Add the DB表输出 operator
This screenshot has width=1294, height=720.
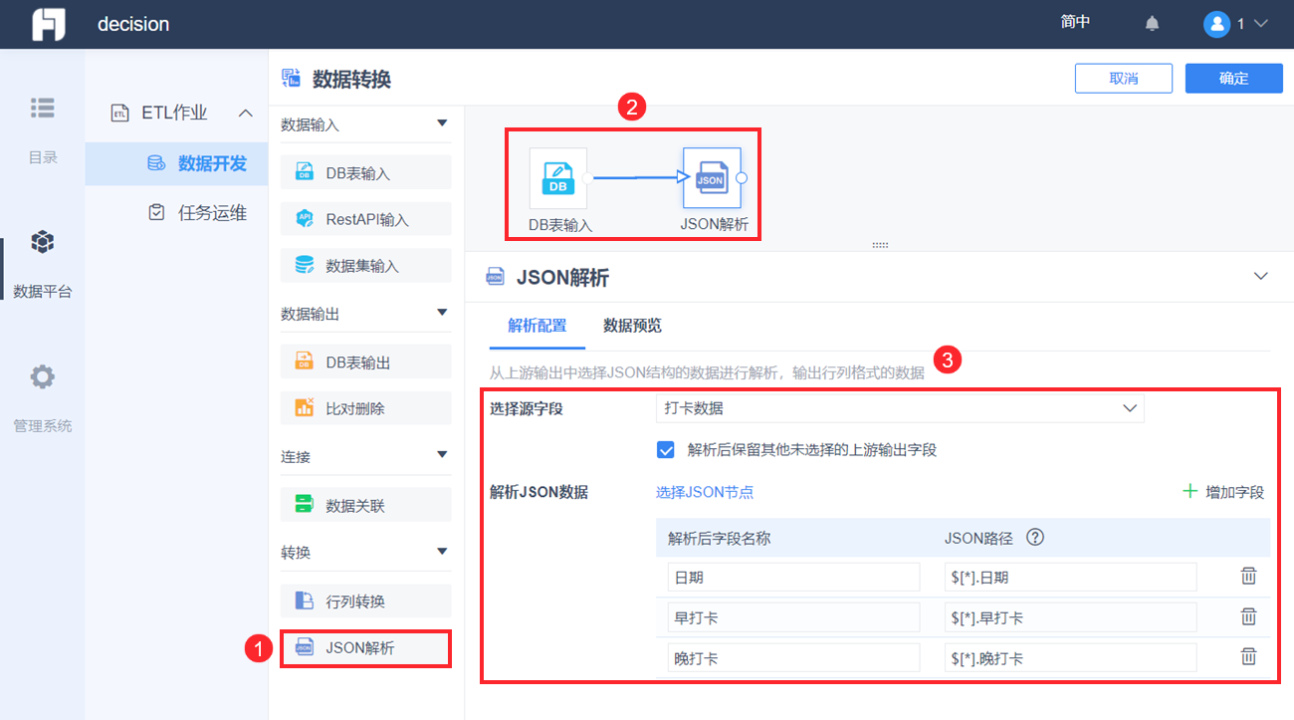(366, 361)
